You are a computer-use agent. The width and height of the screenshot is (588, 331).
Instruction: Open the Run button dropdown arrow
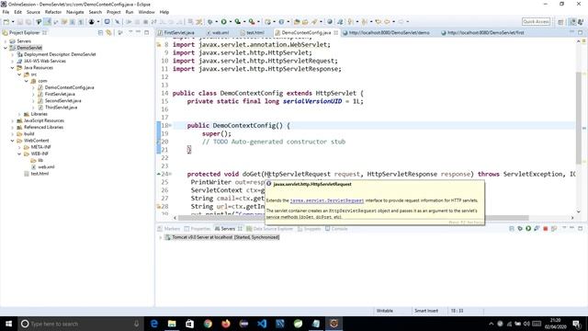230,22
